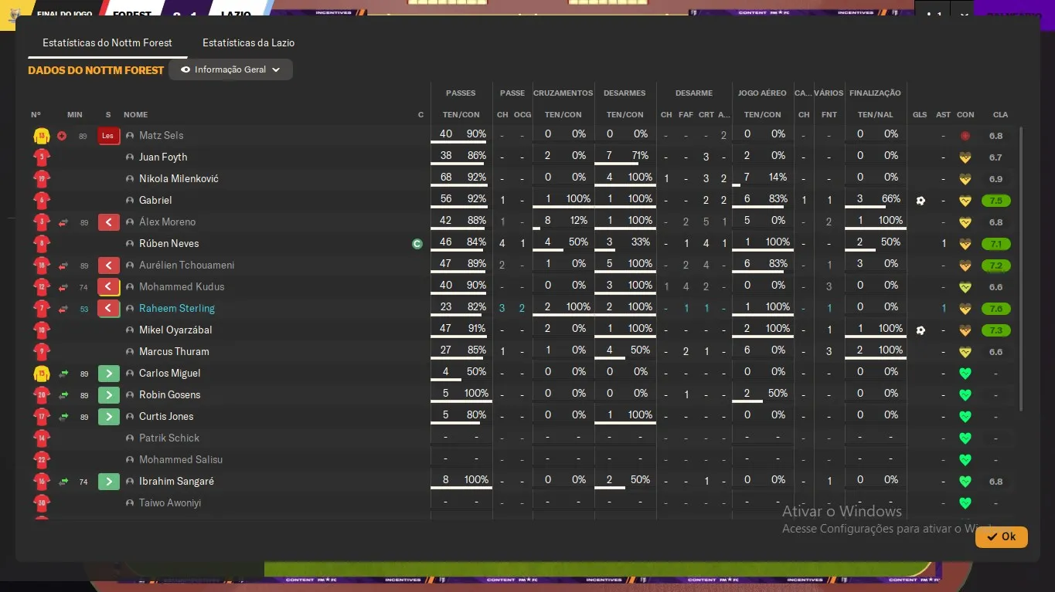Click the info icon beside Marcus Thuram's name
Image resolution: width=1055 pixels, height=592 pixels.
tap(130, 352)
